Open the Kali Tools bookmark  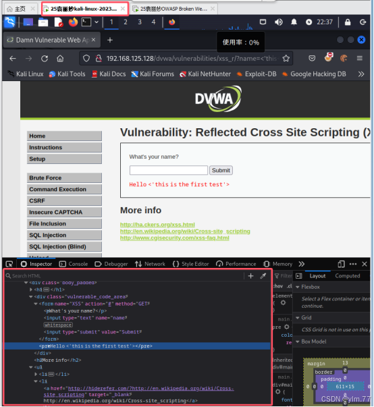pyautogui.click(x=68, y=74)
